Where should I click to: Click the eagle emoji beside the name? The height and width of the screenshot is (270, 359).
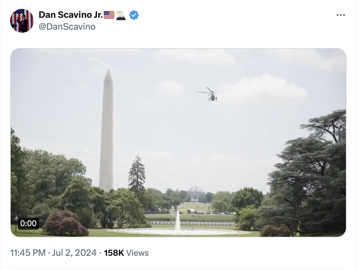(121, 15)
